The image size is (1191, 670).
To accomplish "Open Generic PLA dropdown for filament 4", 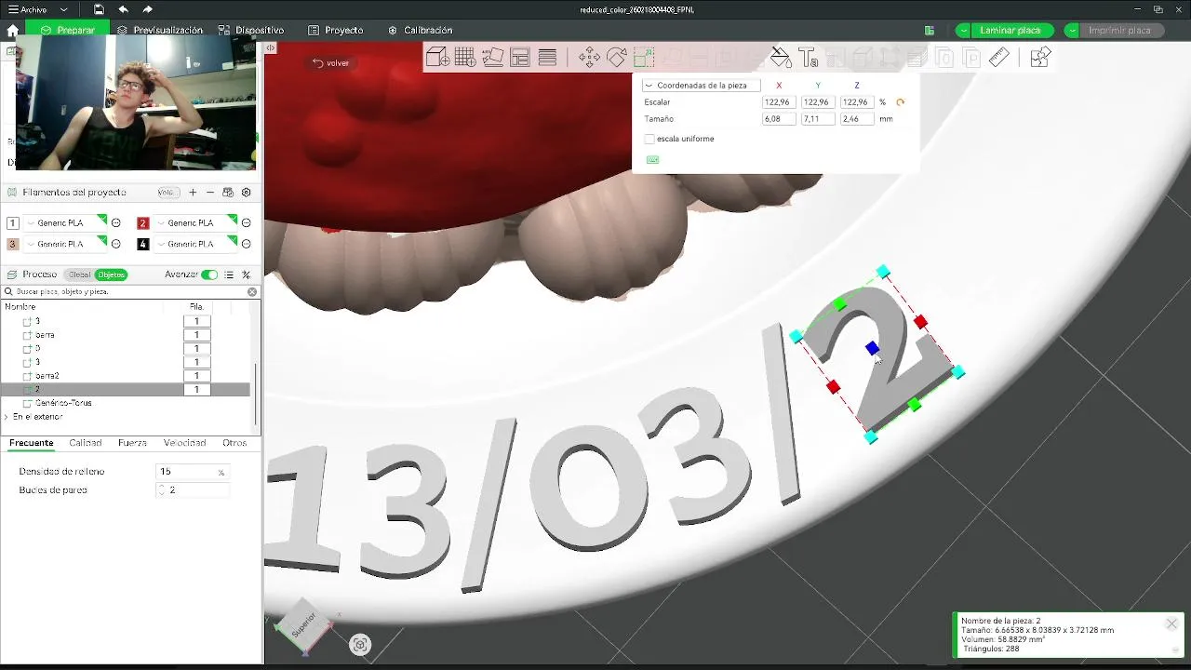I will click(x=195, y=244).
